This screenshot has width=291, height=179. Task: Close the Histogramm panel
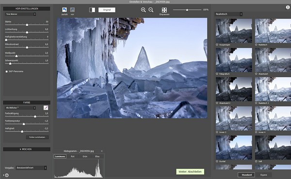tap(102, 151)
